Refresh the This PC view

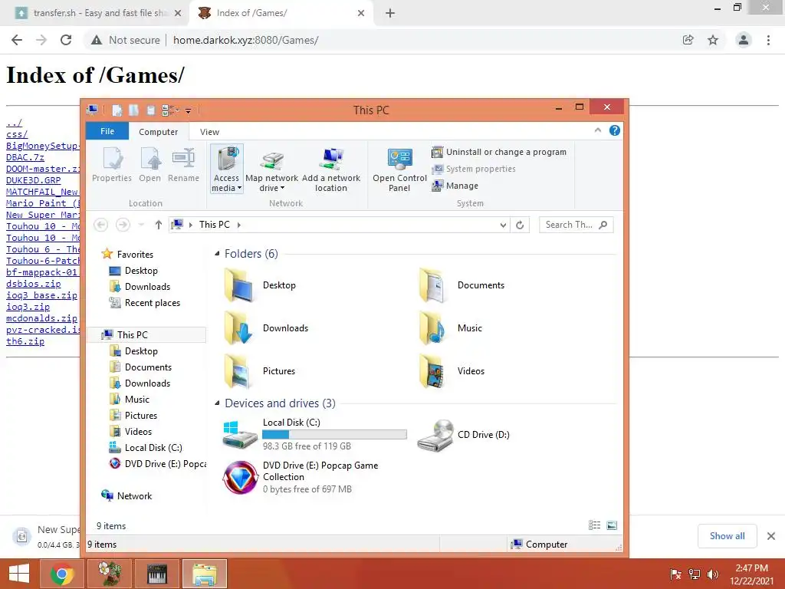point(520,225)
